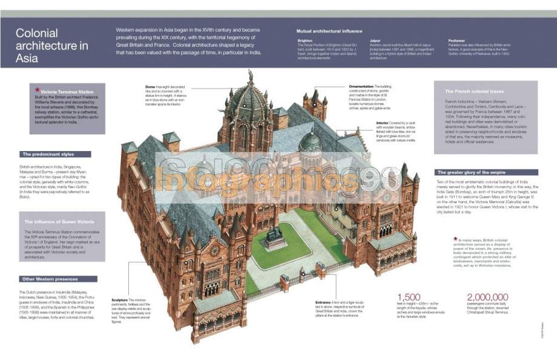Click the 'Entrance' callout label

click(x=323, y=302)
